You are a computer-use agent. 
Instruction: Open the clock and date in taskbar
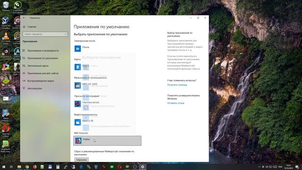288,167
